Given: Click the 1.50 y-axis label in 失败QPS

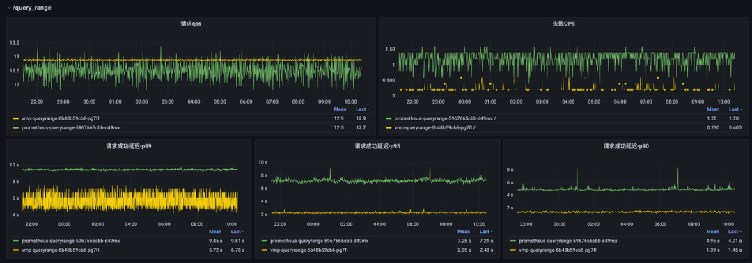Looking at the screenshot, I should tap(390, 49).
